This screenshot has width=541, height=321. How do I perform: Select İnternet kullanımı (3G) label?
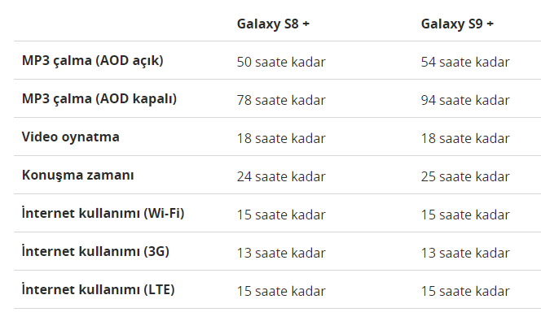pos(95,251)
